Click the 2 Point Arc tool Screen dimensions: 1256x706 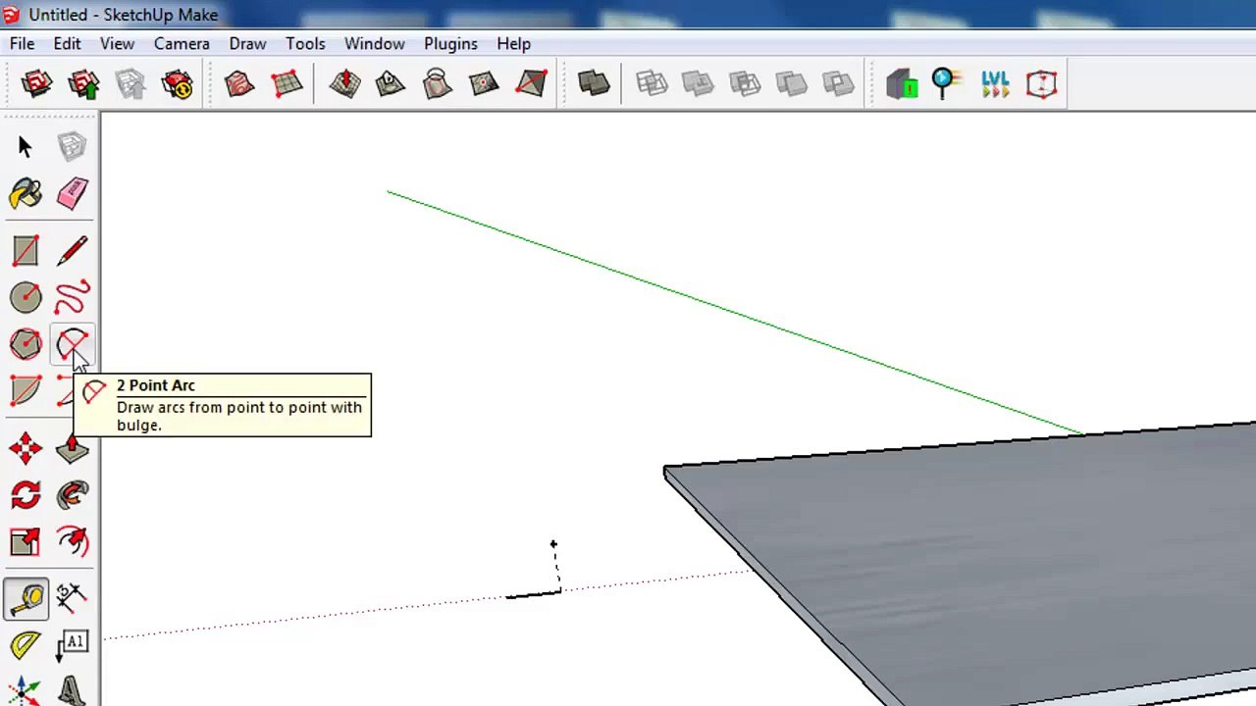click(72, 344)
